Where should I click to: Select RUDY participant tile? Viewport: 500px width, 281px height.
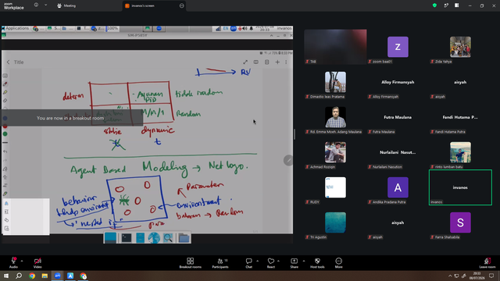click(335, 187)
